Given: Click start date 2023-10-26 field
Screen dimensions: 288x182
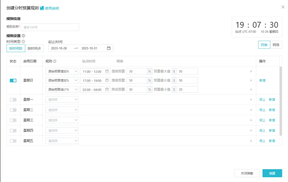Looking at the screenshot, I should [x=59, y=48].
